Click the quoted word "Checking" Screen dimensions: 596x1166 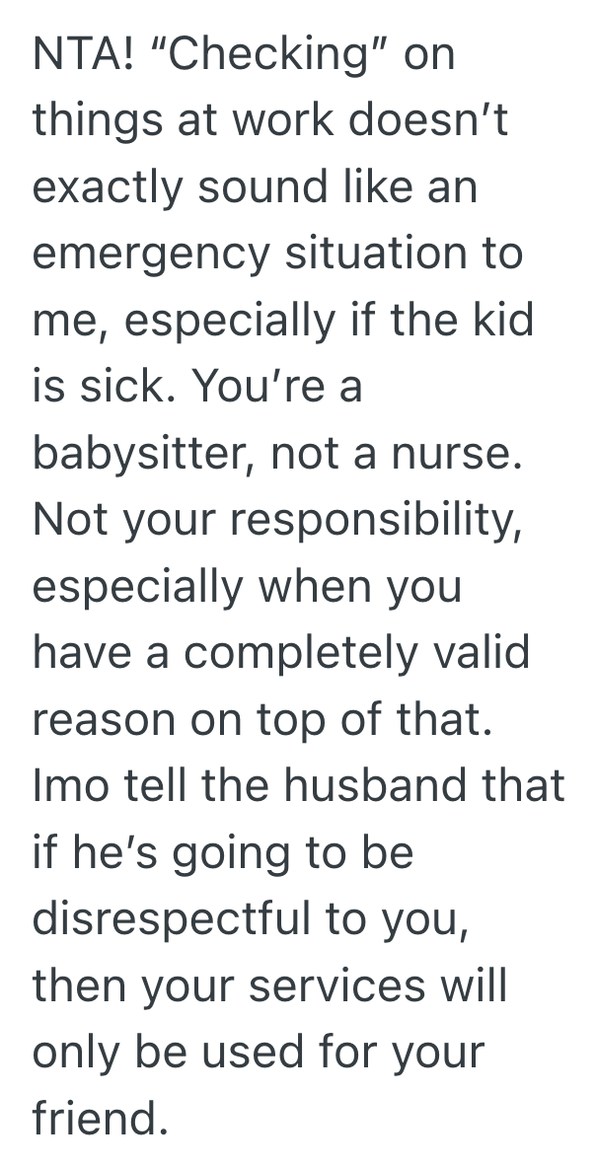coord(261,51)
